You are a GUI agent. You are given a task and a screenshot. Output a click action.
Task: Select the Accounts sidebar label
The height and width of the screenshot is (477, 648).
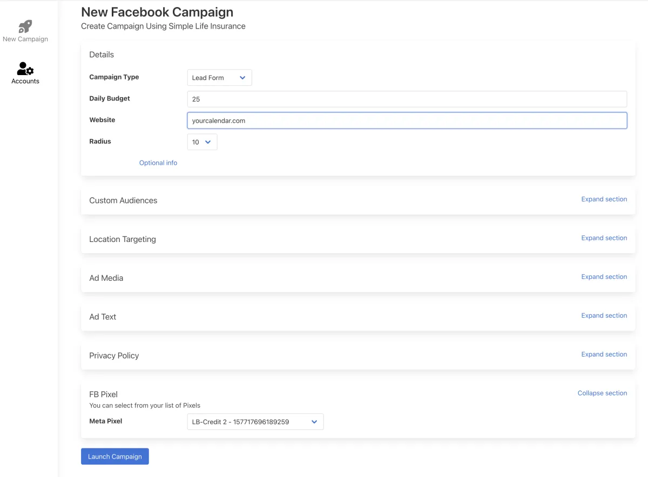25,81
